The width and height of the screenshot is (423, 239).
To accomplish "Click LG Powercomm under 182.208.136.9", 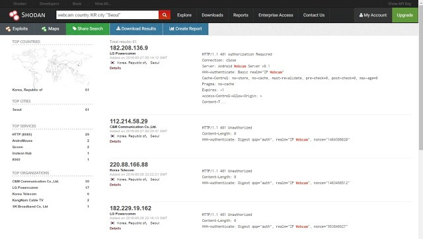I will [123, 53].
